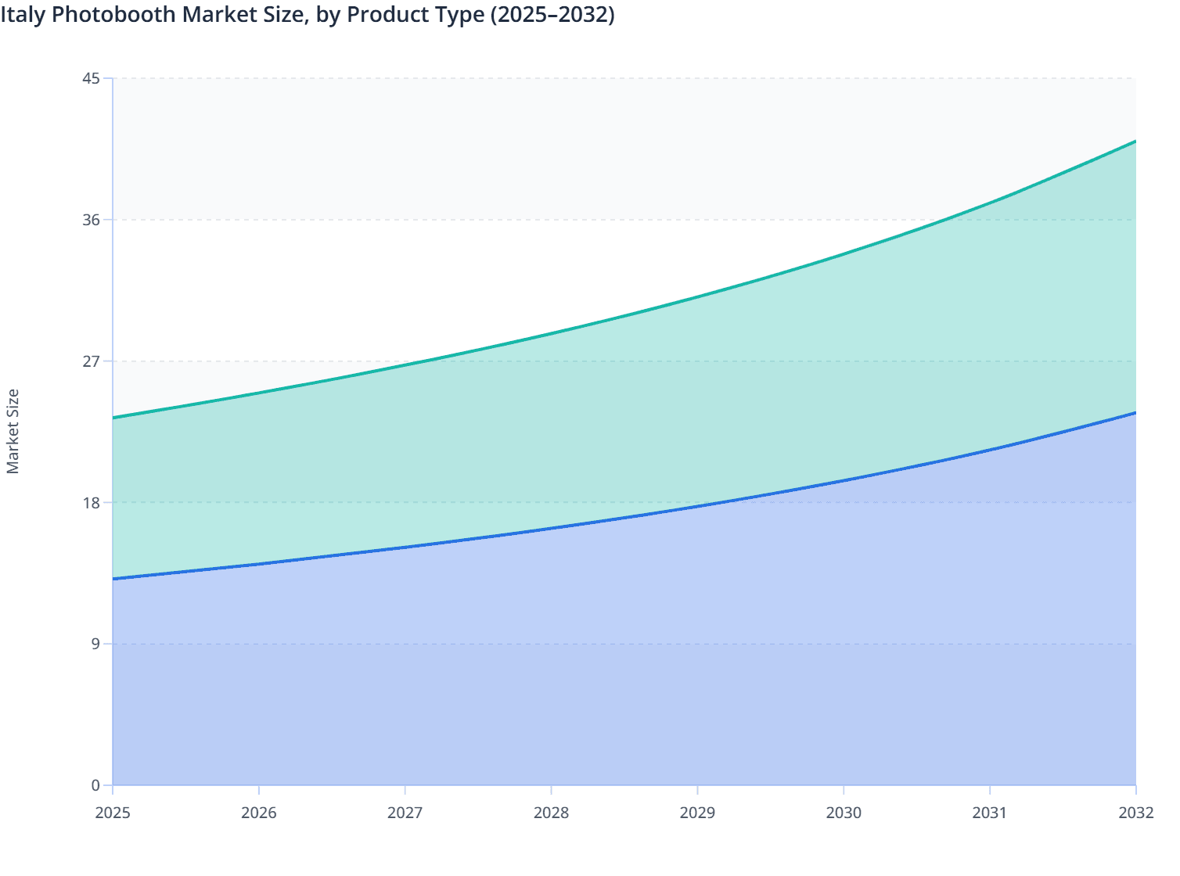Click the 2028 axis label
Screen dimensions: 1180x876
click(x=551, y=814)
